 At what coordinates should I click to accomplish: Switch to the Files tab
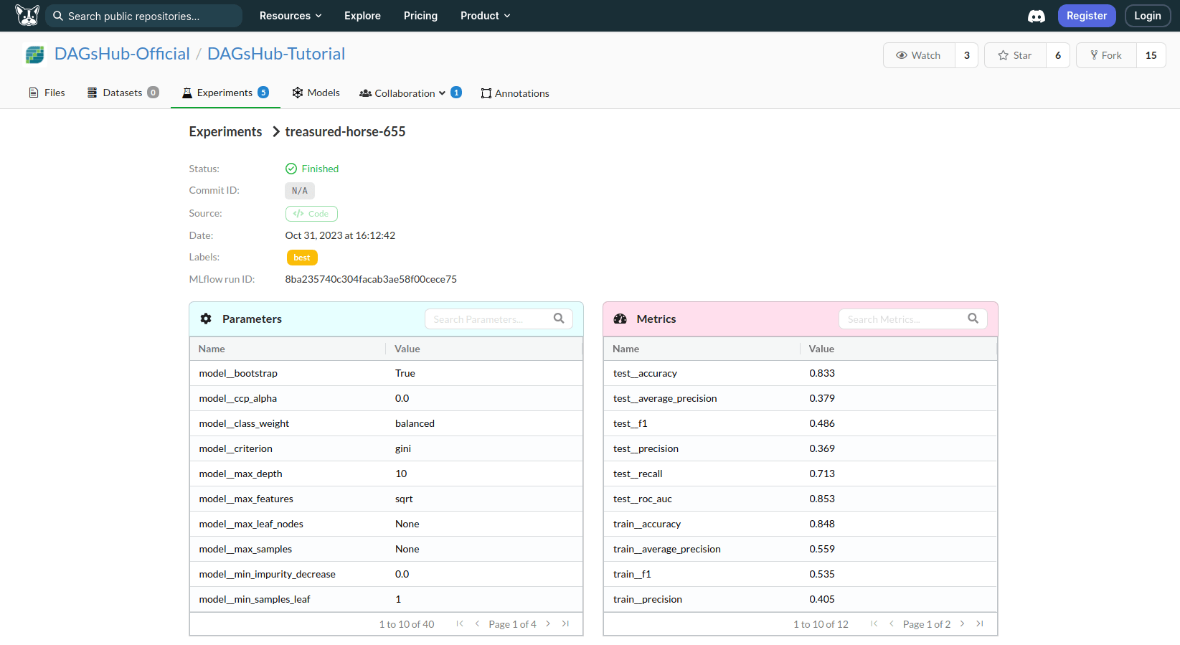pos(47,93)
